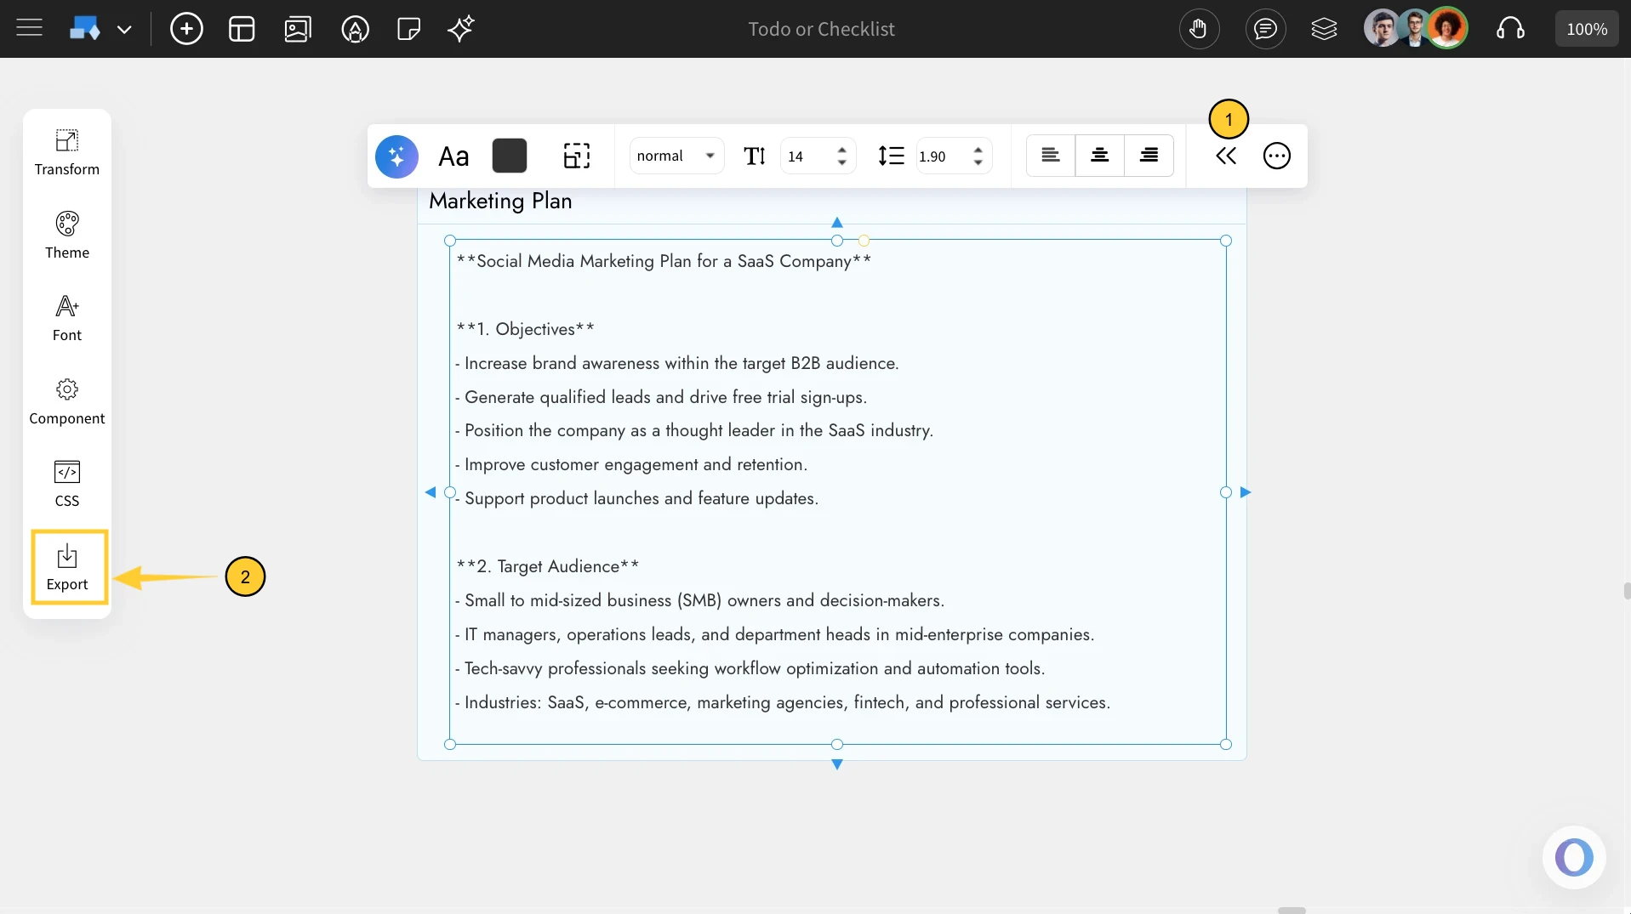Open the AI assistant in the text toolbar
The image size is (1631, 914).
click(x=396, y=156)
